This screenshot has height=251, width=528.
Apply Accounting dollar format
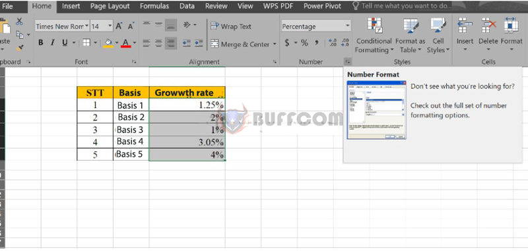(287, 43)
